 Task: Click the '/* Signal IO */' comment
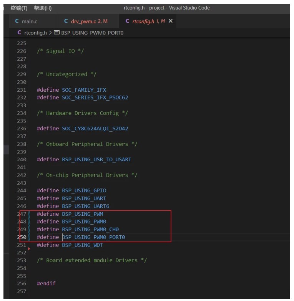point(60,51)
